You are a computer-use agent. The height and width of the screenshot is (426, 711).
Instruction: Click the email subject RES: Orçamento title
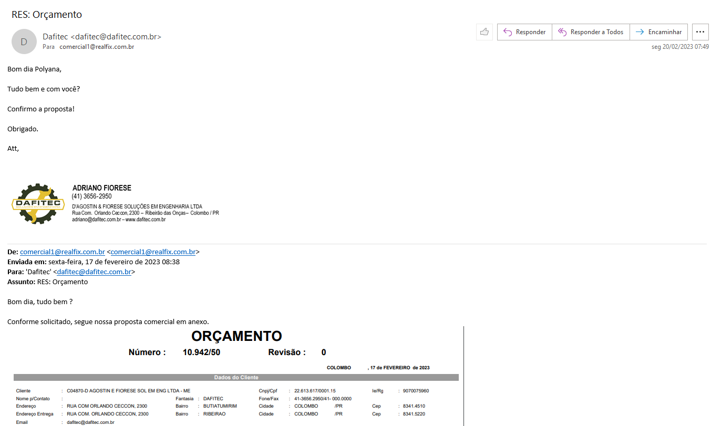tap(47, 15)
